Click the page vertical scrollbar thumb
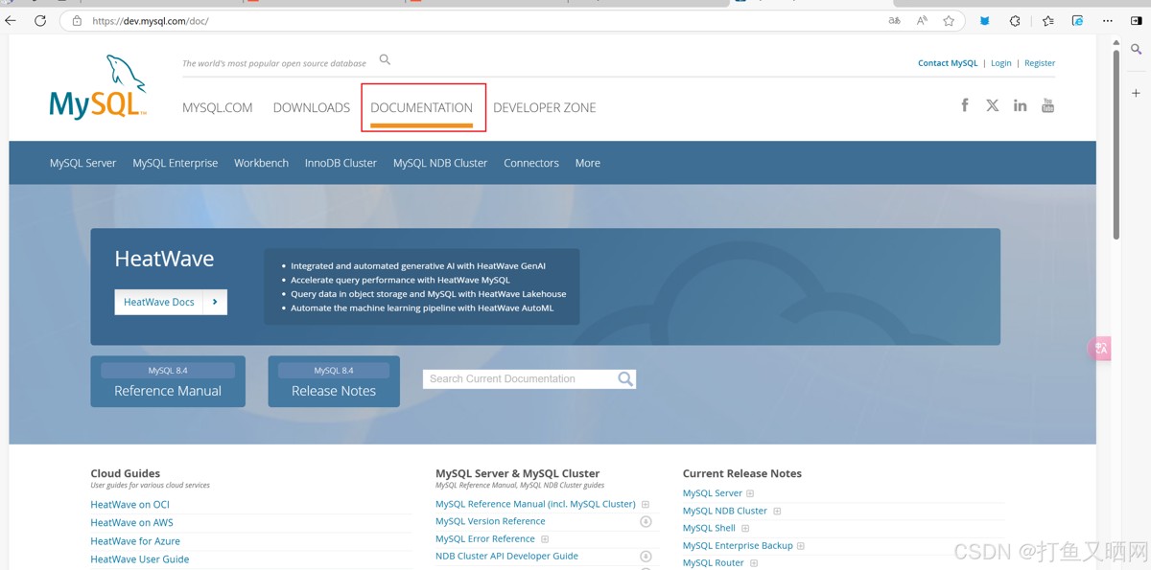This screenshot has height=570, width=1151. tap(1116, 144)
